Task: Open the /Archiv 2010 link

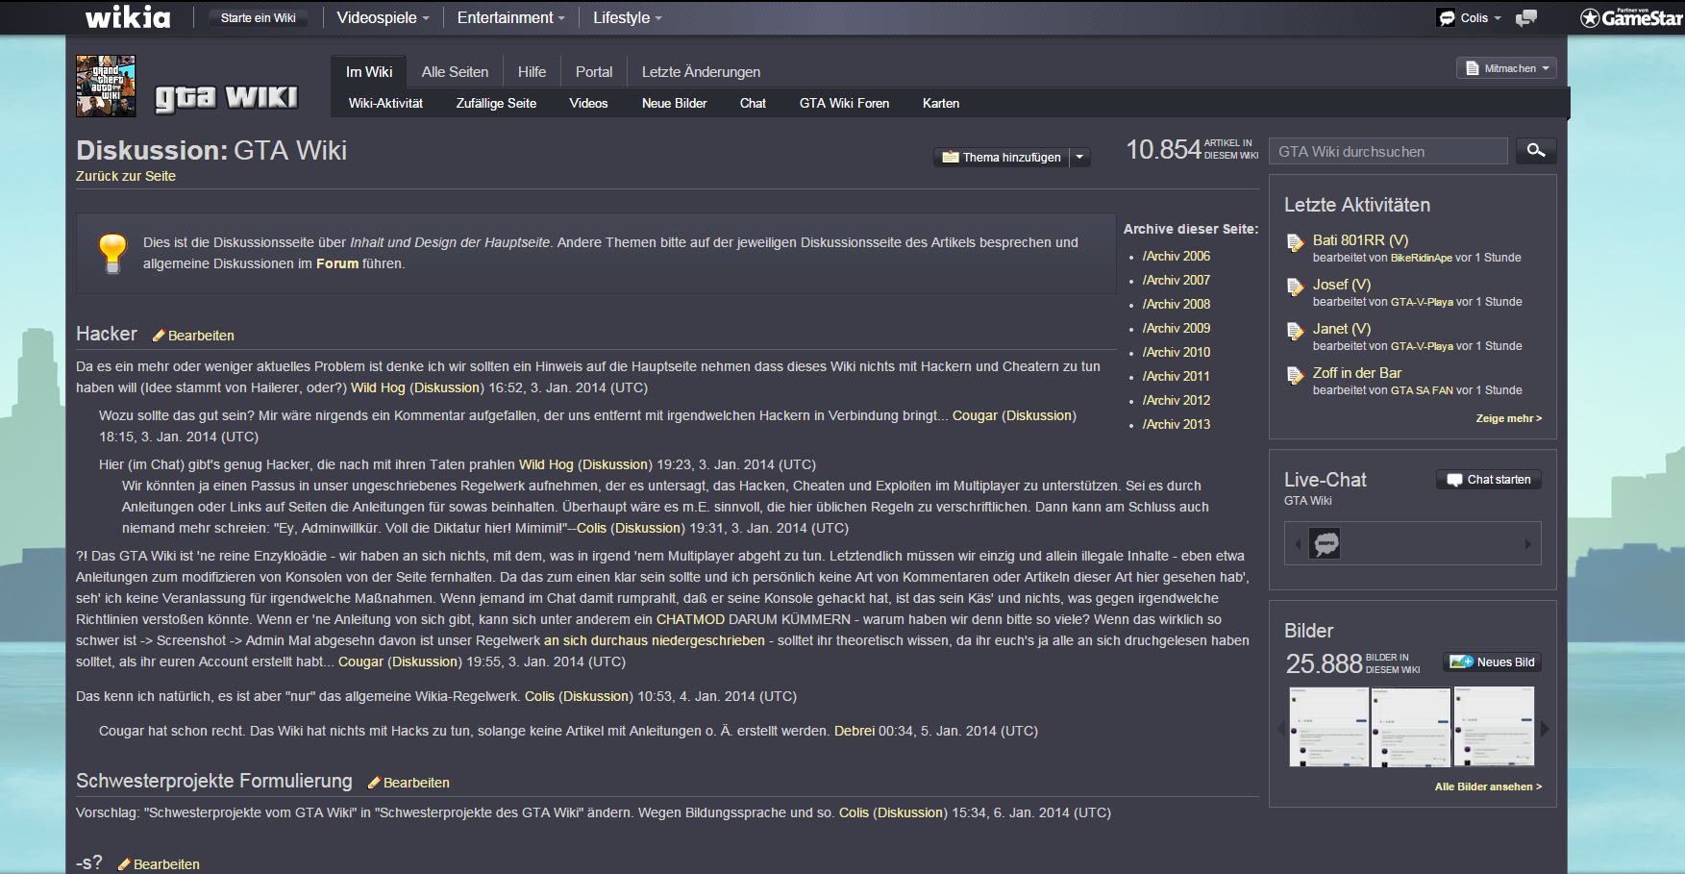Action: point(1177,352)
